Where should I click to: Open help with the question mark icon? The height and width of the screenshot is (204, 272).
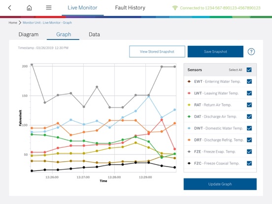[251, 52]
